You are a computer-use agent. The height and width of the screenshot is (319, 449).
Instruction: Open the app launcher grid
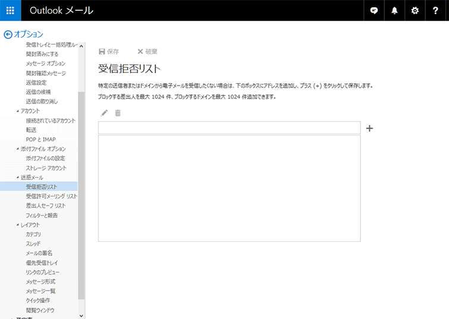point(10,10)
